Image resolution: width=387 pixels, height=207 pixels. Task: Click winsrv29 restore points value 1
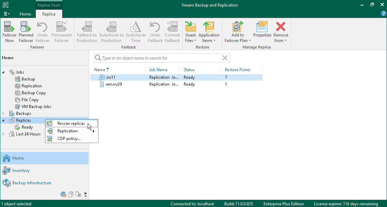point(226,84)
